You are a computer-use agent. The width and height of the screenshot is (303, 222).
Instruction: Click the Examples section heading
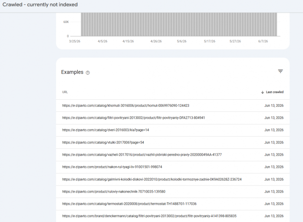click(72, 72)
